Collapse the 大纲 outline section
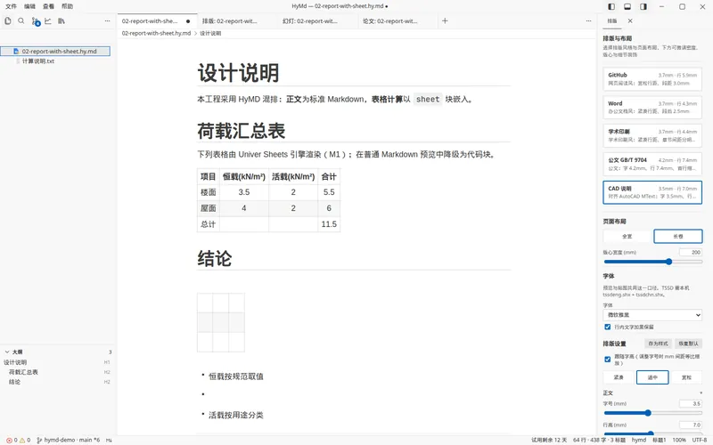Screen dimensions: 713x445 7,352
